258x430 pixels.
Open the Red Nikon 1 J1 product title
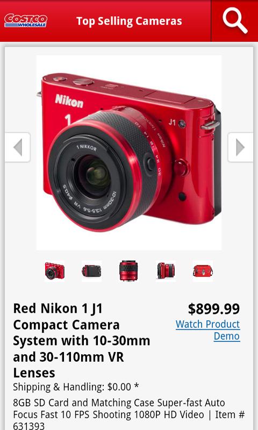(x=82, y=341)
